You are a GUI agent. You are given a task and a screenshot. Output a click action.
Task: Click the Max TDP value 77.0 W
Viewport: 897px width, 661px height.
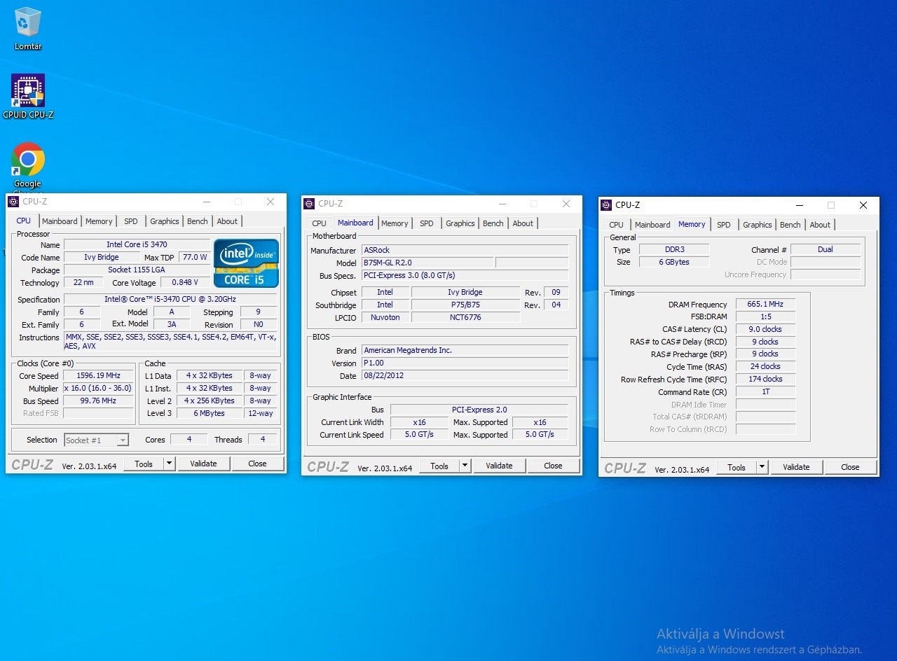(195, 257)
